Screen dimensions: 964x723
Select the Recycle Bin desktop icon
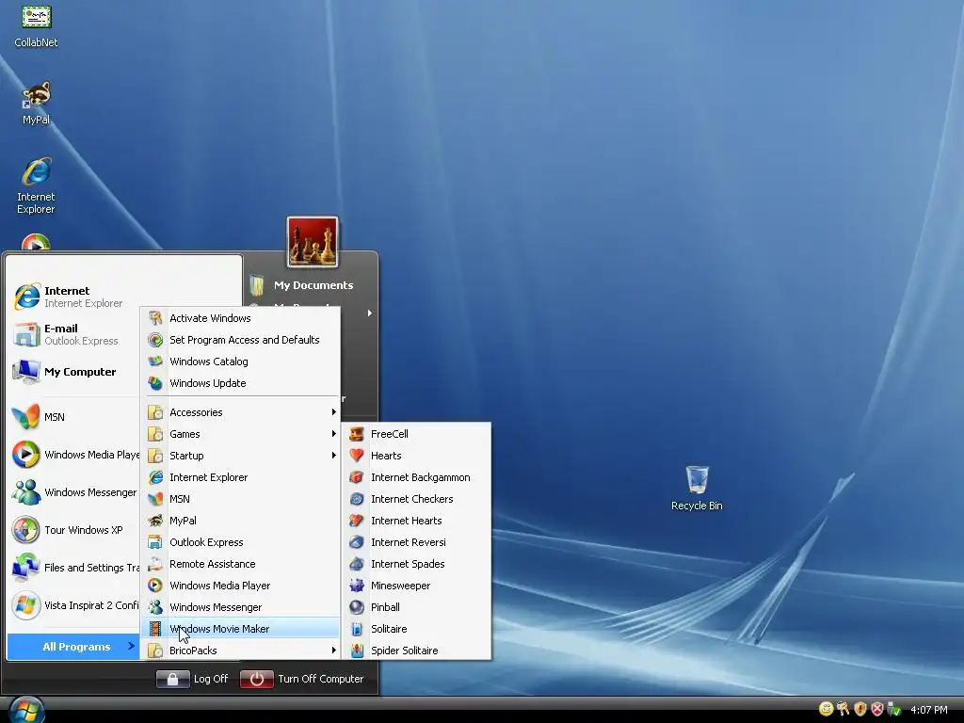[697, 489]
